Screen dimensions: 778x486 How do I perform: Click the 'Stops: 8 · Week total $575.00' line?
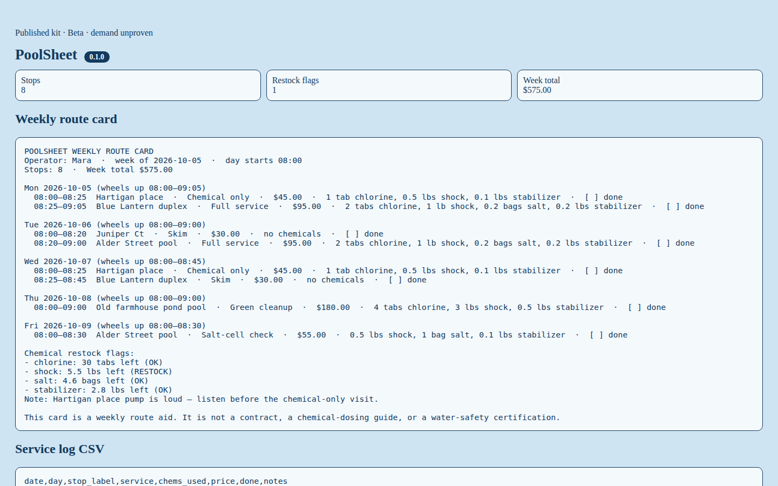pos(98,170)
